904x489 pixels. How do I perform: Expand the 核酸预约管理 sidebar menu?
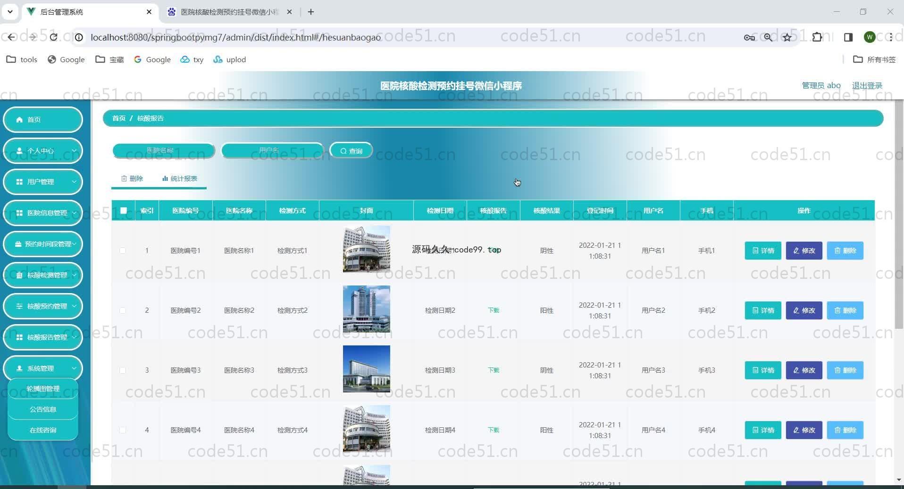(43, 306)
